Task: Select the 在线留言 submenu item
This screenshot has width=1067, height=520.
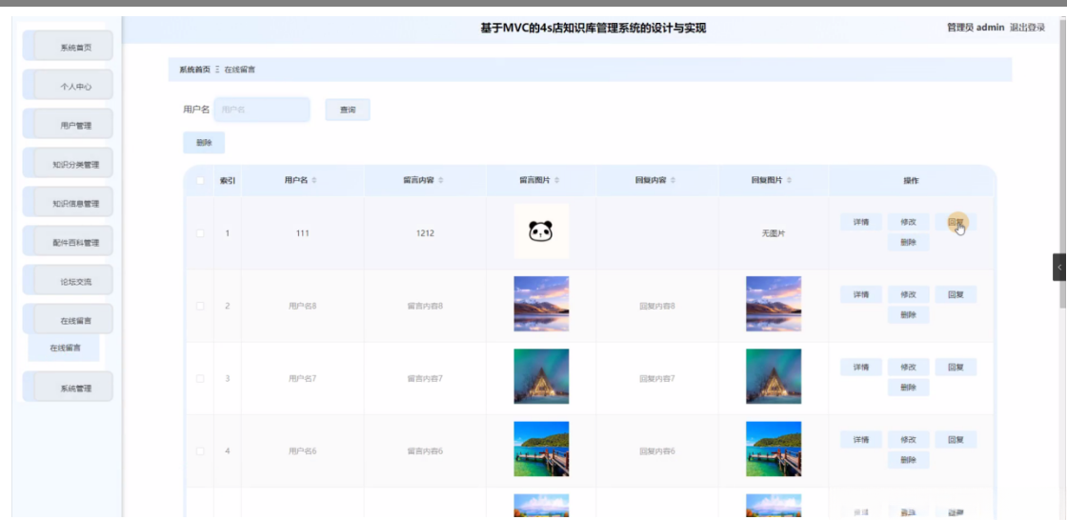Action: tap(65, 348)
